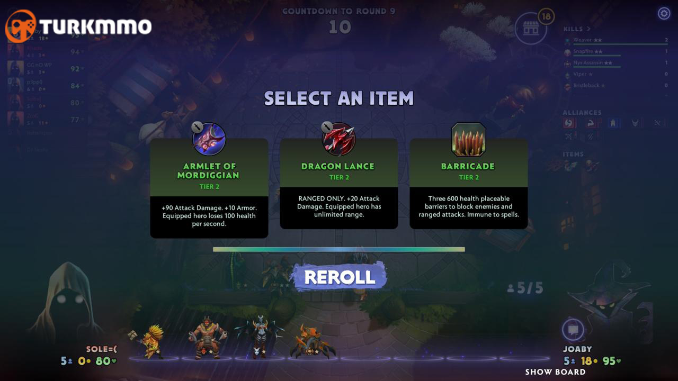Click the Reroll button
This screenshot has height=381, width=678.
click(x=340, y=277)
